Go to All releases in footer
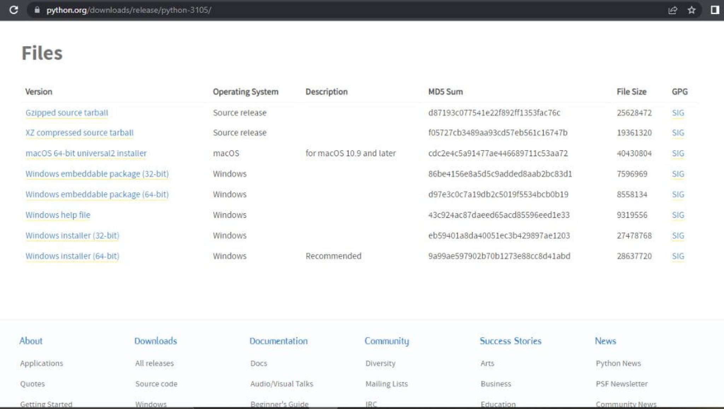 point(154,363)
